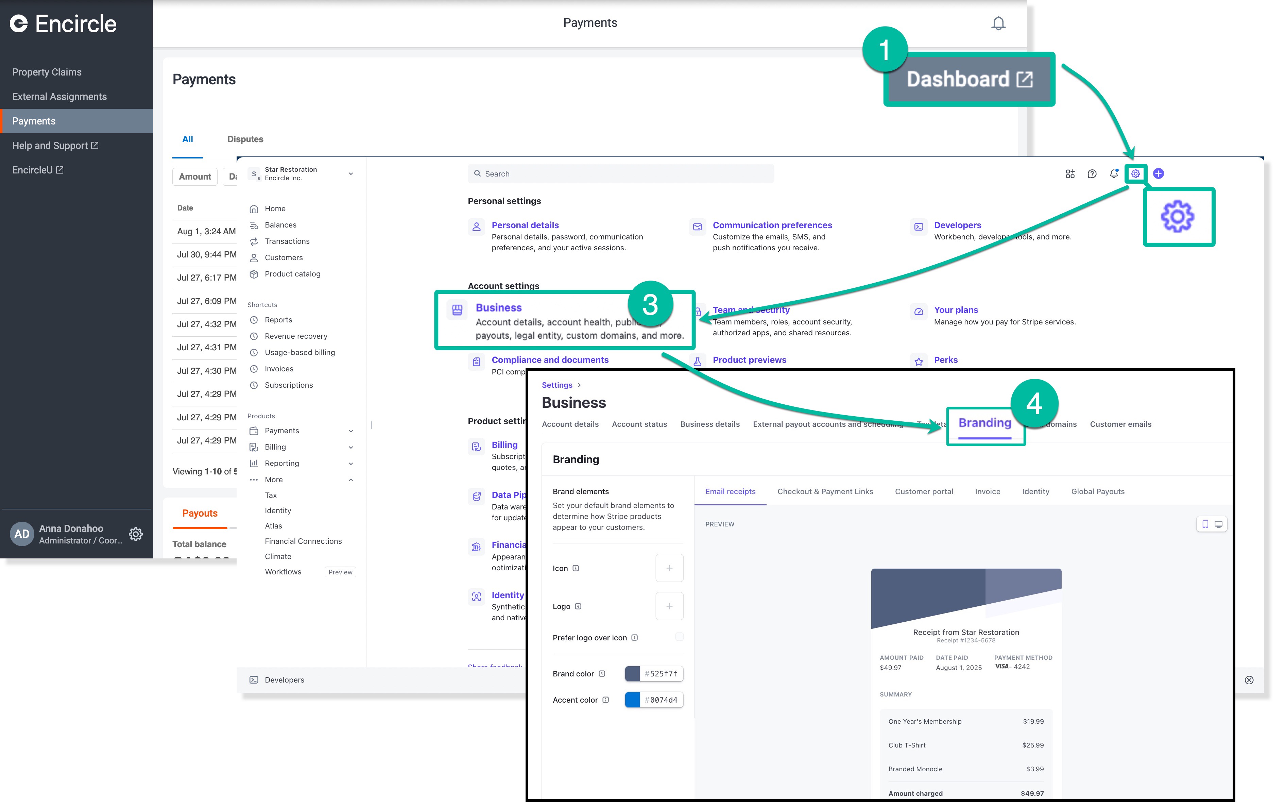Open the apps grid icon

point(1070,174)
